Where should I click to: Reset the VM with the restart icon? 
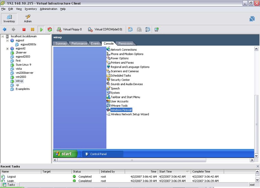[x=50, y=29]
